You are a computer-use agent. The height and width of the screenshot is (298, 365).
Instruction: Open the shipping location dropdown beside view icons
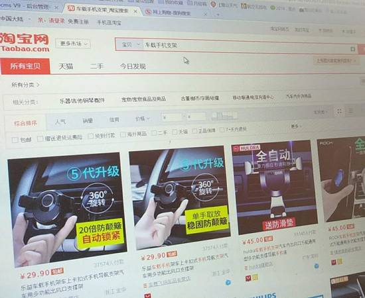(321, 112)
